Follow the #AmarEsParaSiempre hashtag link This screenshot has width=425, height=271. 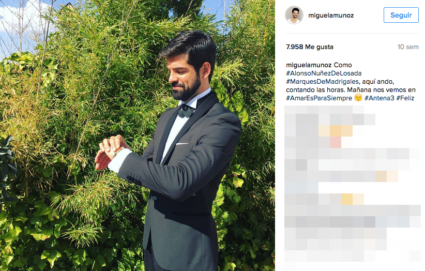[x=319, y=98]
